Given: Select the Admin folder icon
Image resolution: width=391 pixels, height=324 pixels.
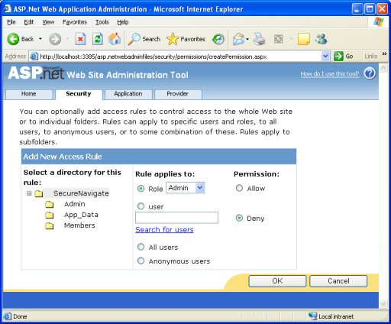Looking at the screenshot, I should pos(50,204).
